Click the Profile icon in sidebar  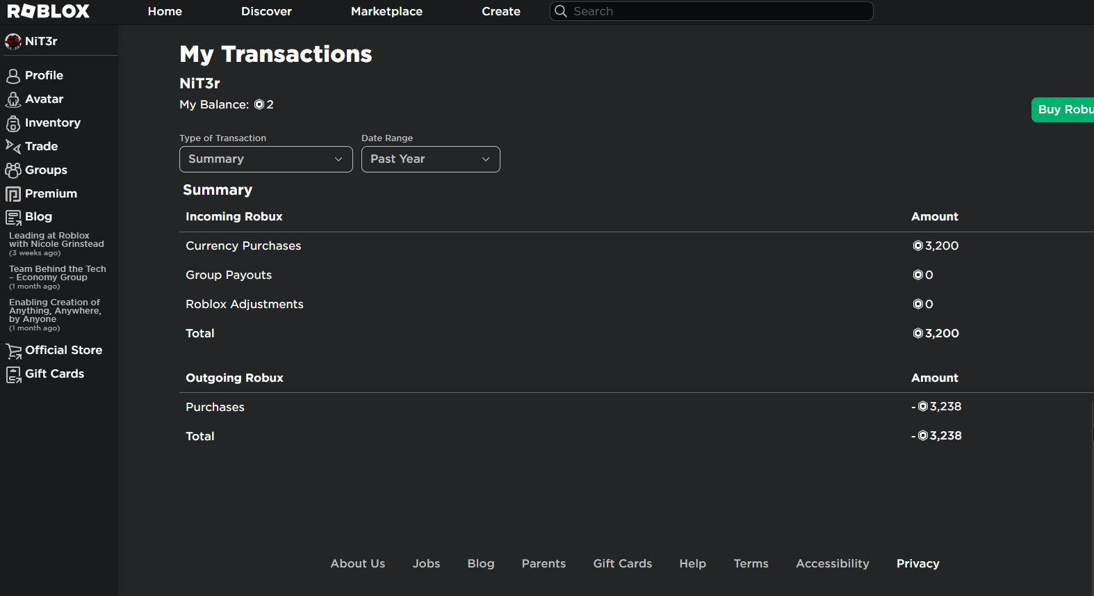click(x=13, y=76)
